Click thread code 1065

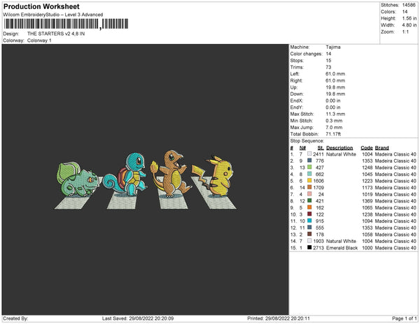[x=367, y=207]
